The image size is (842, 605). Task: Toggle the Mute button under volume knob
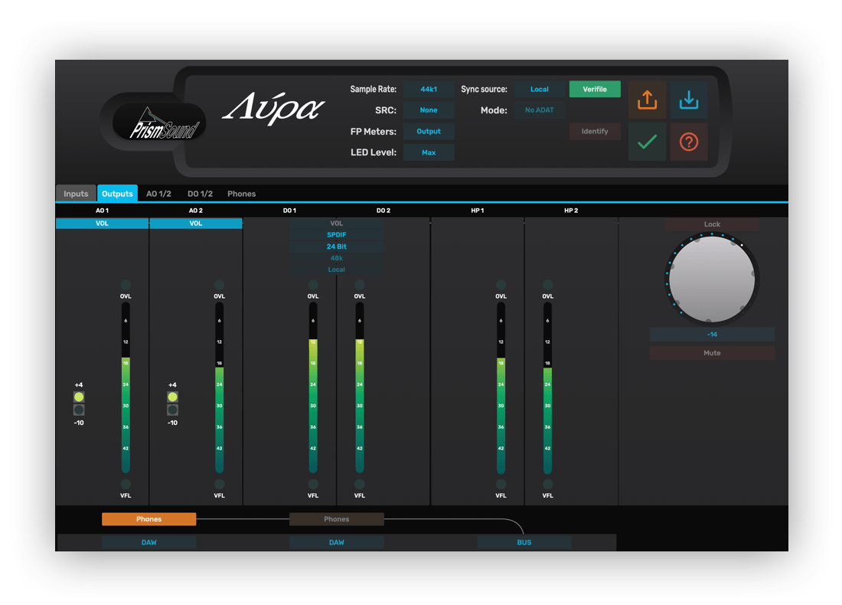712,353
